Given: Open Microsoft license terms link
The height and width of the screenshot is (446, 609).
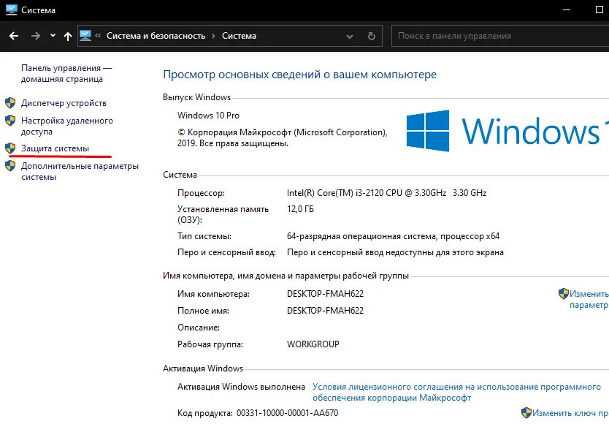Looking at the screenshot, I should click(457, 393).
